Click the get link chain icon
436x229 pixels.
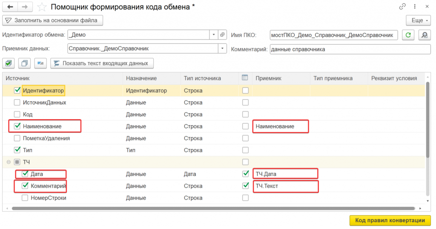click(x=402, y=7)
